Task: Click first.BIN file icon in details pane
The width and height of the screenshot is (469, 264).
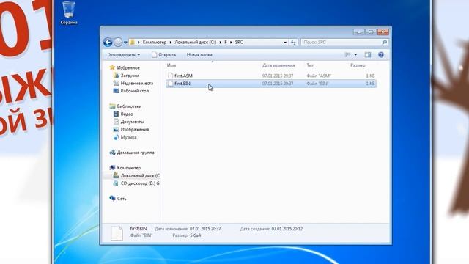Action: pyautogui.click(x=117, y=233)
